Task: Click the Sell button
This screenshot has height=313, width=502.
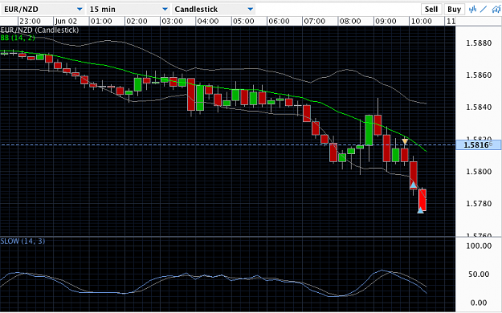Action: click(x=431, y=10)
